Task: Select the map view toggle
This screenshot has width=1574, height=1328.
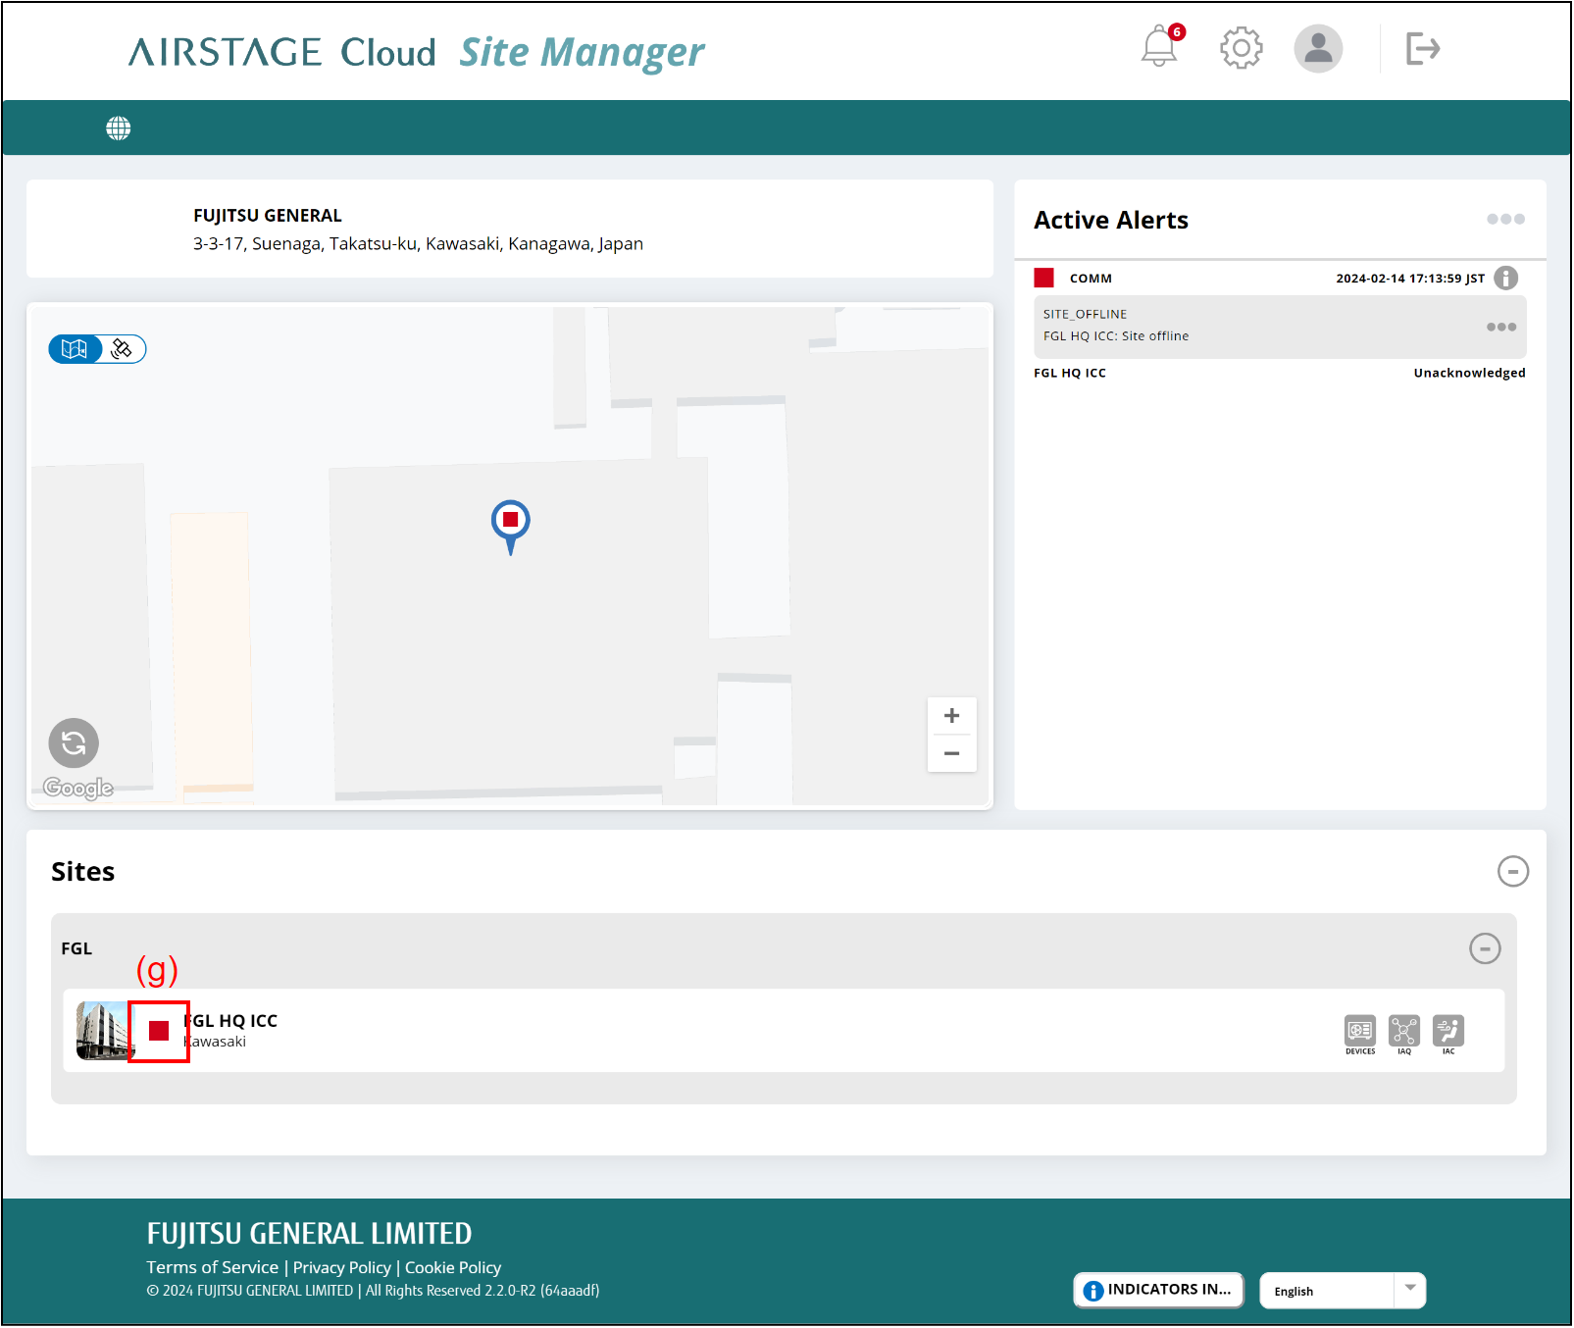Action: tap(76, 348)
